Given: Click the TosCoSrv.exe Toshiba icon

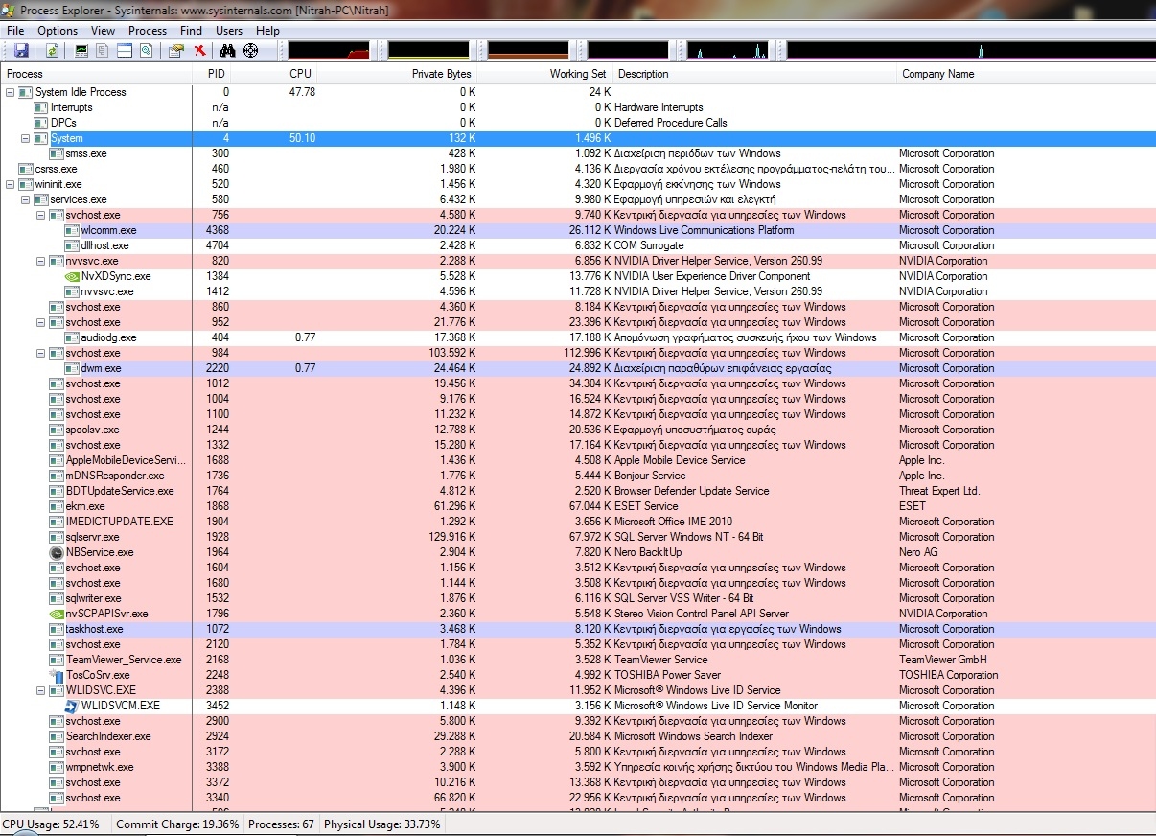Looking at the screenshot, I should tap(57, 675).
